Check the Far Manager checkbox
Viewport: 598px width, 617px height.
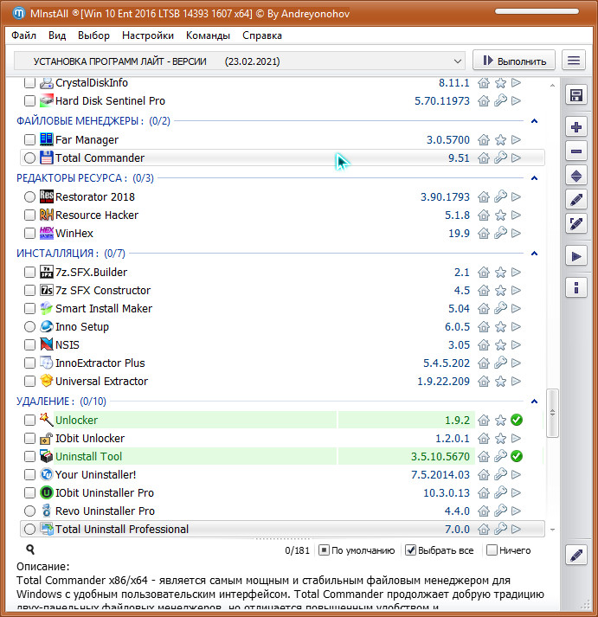coord(29,139)
